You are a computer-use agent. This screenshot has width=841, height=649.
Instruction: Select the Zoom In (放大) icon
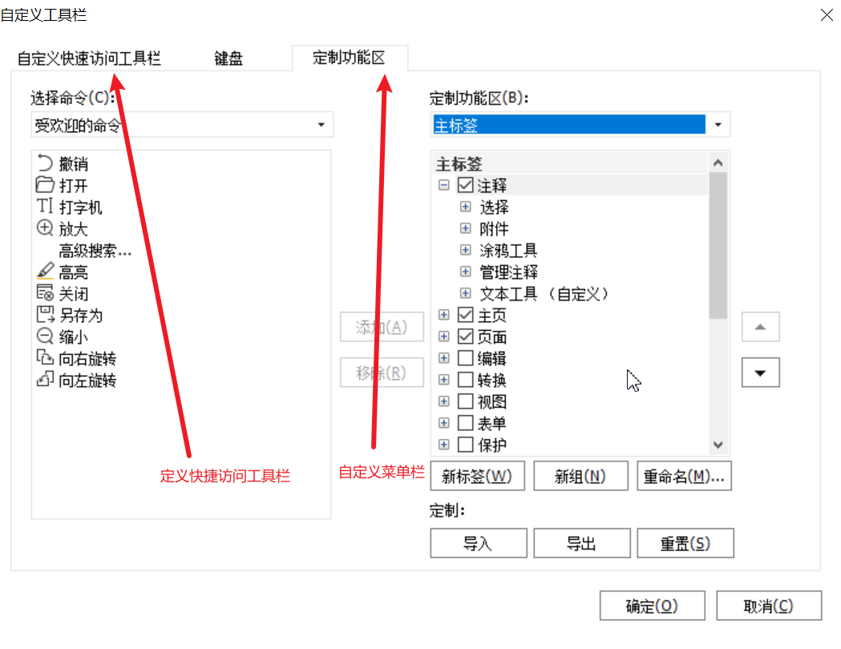pyautogui.click(x=45, y=229)
